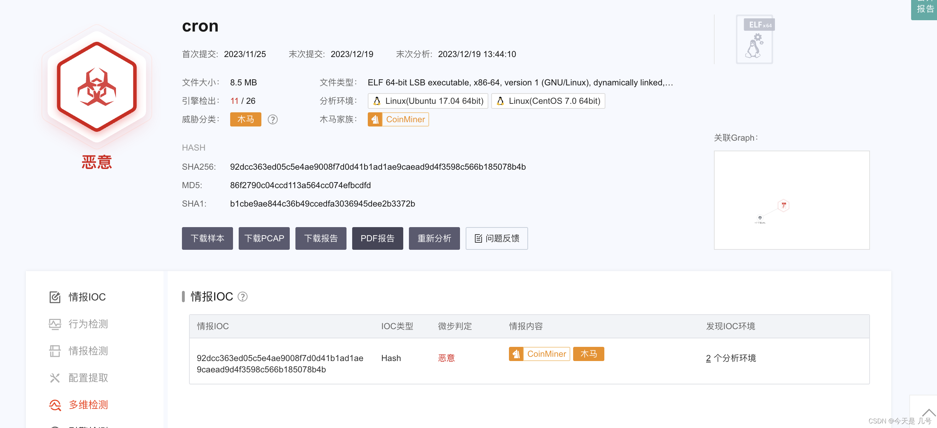Select the Linux(Ubuntu 17.04 64bit) environment tag

pos(428,101)
